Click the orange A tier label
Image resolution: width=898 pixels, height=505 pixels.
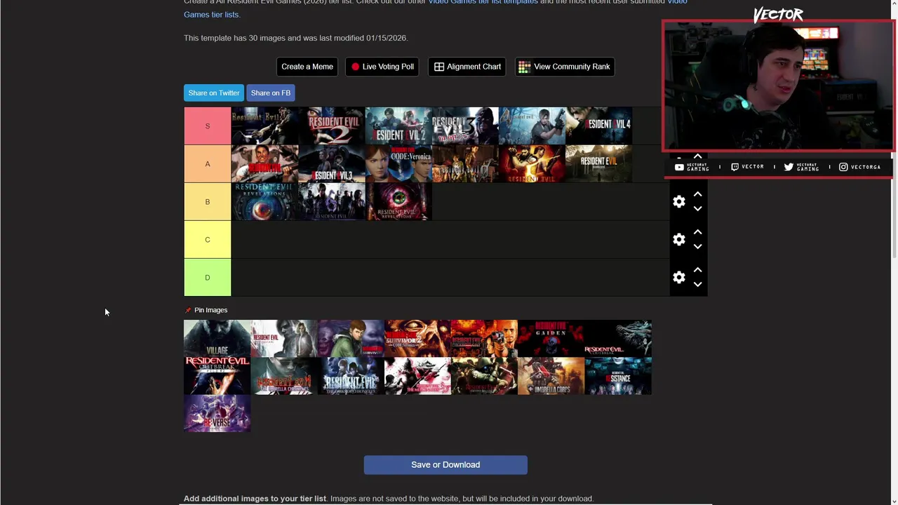click(x=208, y=164)
